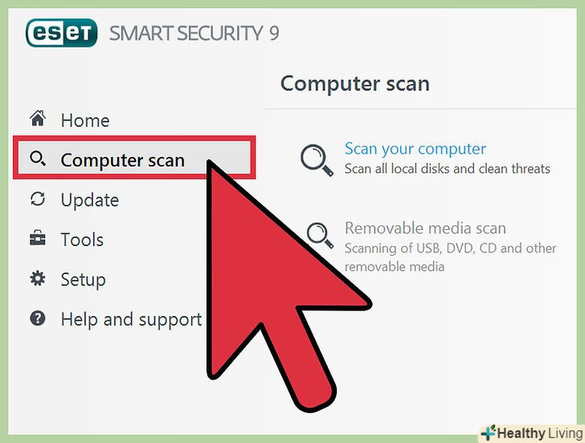Click the Help question mark icon
This screenshot has width=585, height=443.
38,318
